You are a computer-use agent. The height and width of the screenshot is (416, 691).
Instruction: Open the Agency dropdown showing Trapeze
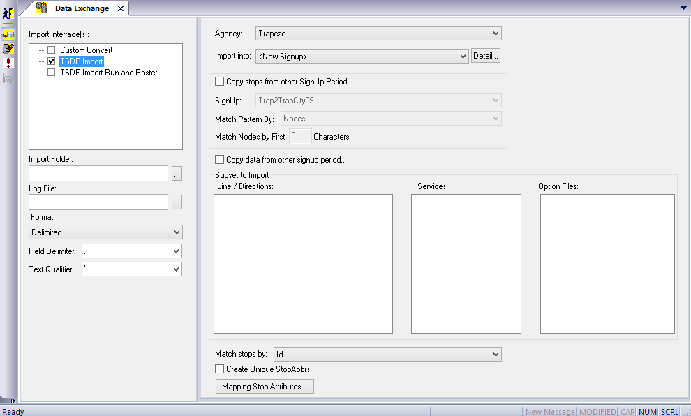pos(496,33)
